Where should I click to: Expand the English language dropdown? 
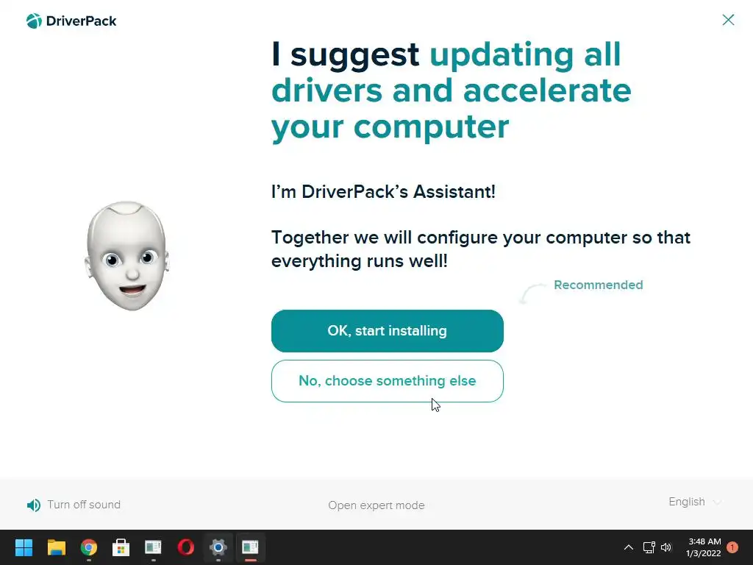click(x=695, y=502)
